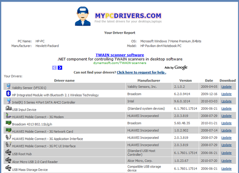
Task: Update the USB Input Device driver
Action: tap(226, 109)
